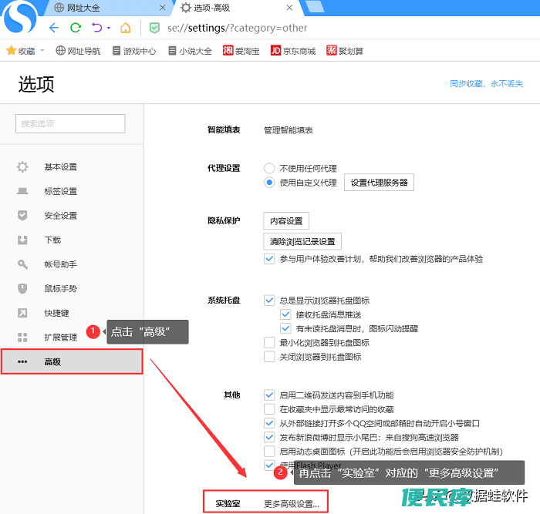Viewport: 540px width, 514px height.
Task: Toggle 有未读托盘消息时图标闪动提醒 checkbox
Action: pyautogui.click(x=285, y=328)
